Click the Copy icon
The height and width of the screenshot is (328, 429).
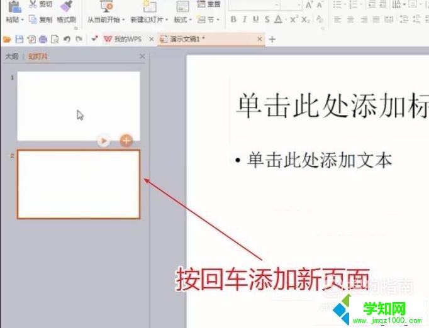pos(33,19)
